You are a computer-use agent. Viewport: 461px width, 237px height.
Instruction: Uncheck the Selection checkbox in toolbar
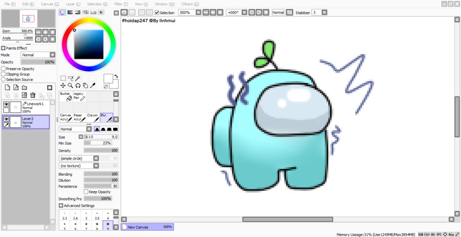click(x=157, y=13)
